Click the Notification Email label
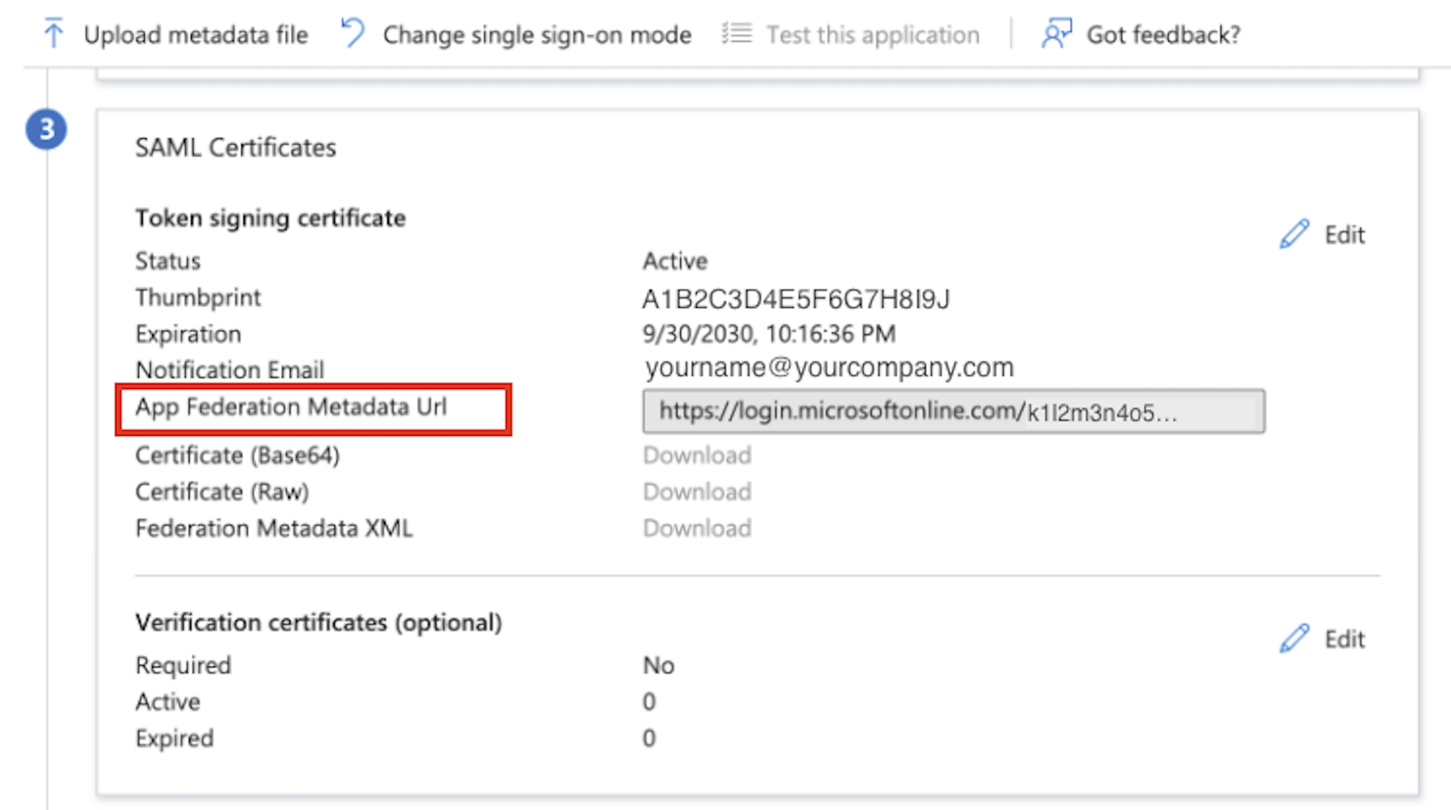Viewport: 1451px width, 810px height. (230, 370)
